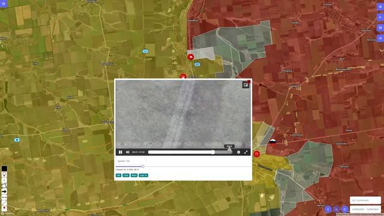Click the blue camera icon on the map

17,140
